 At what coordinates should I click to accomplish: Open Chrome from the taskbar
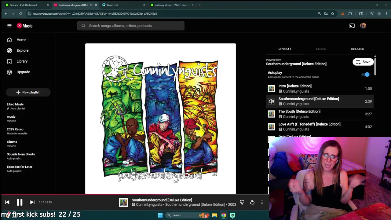pyautogui.click(x=224, y=215)
